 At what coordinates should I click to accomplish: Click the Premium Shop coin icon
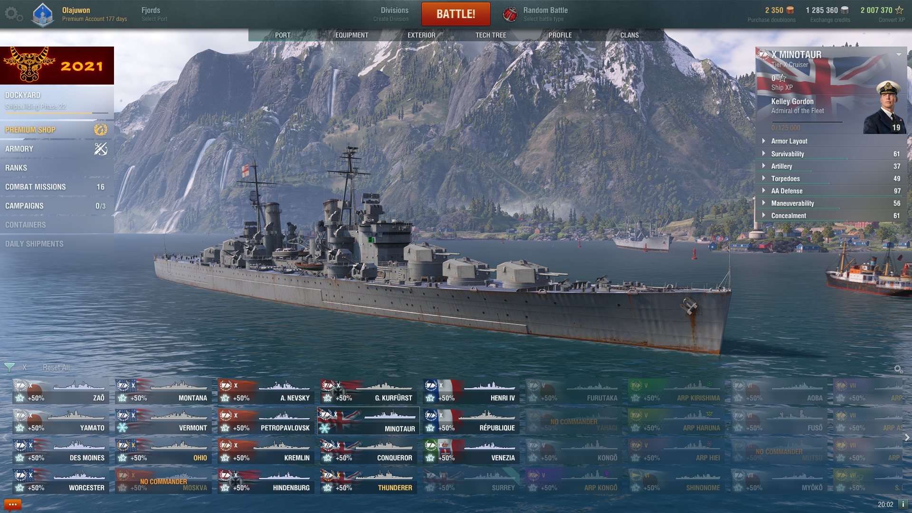click(x=101, y=130)
